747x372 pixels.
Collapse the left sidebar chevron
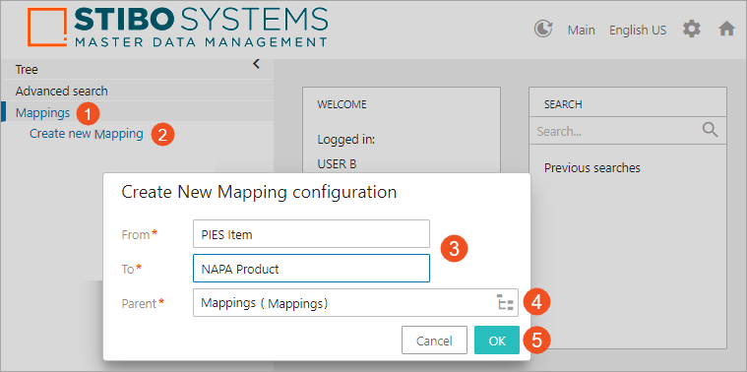(x=256, y=64)
